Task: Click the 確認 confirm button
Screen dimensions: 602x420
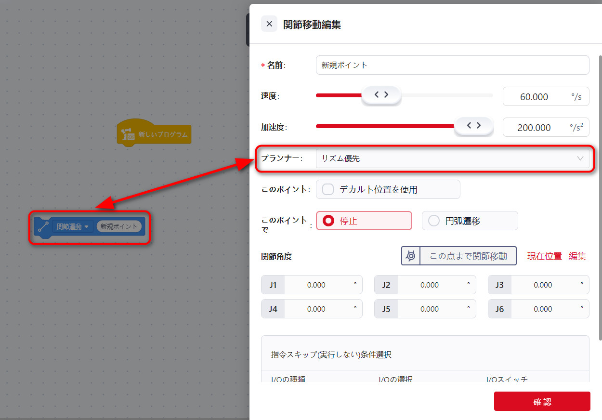Action: (542, 401)
